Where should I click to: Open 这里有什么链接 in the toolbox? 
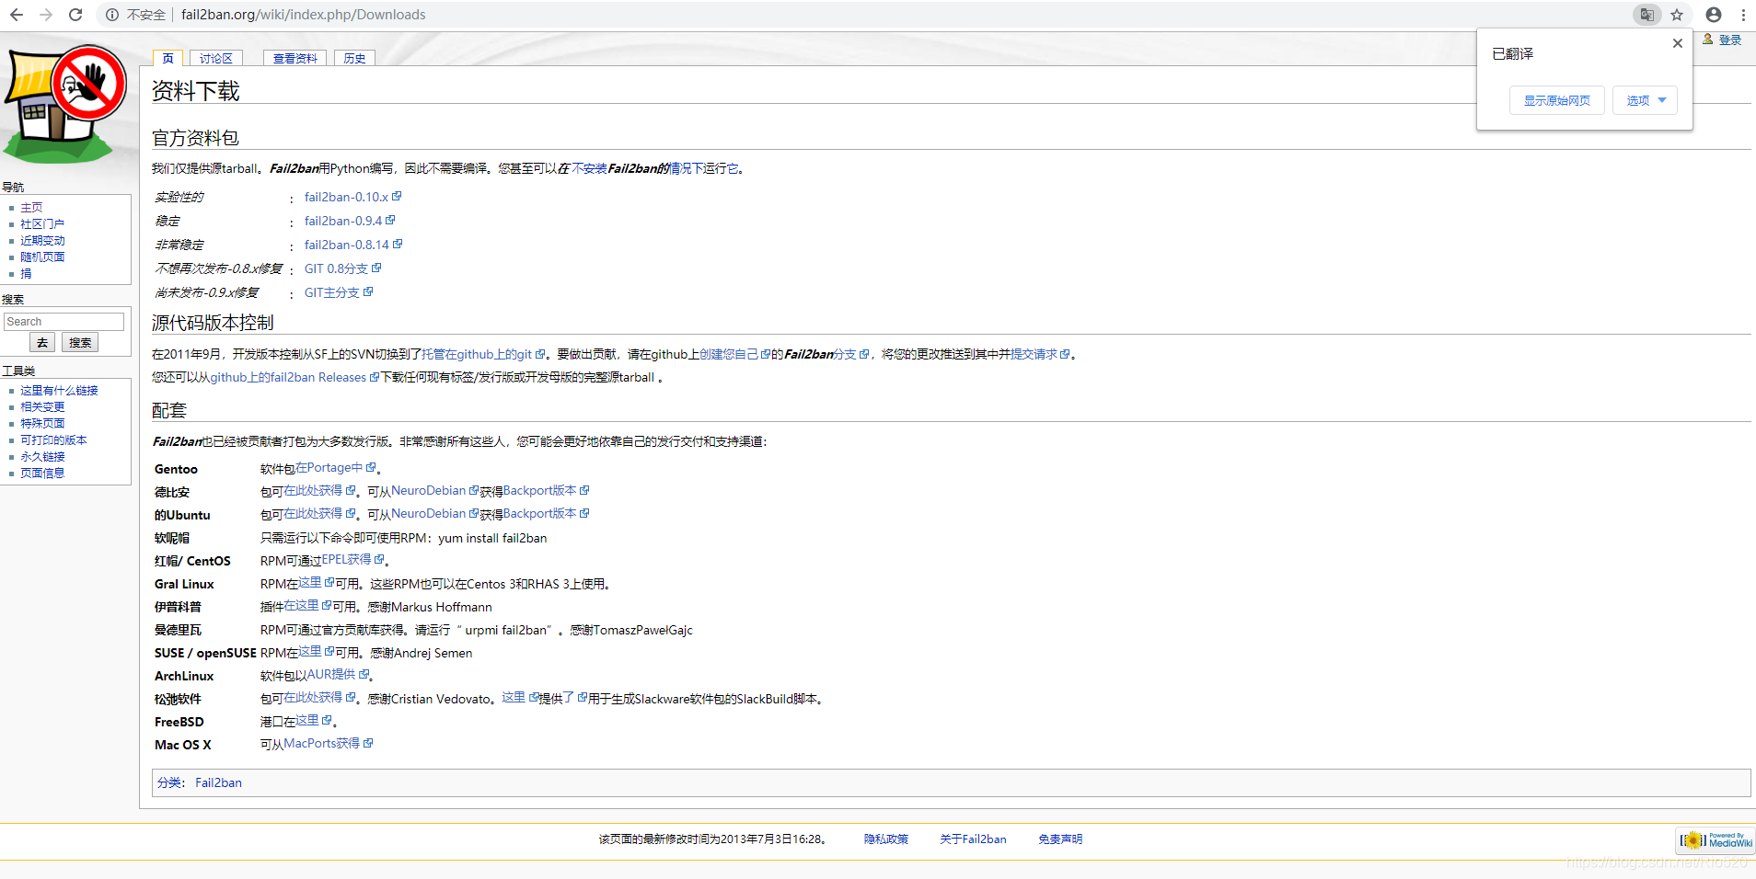tap(59, 391)
